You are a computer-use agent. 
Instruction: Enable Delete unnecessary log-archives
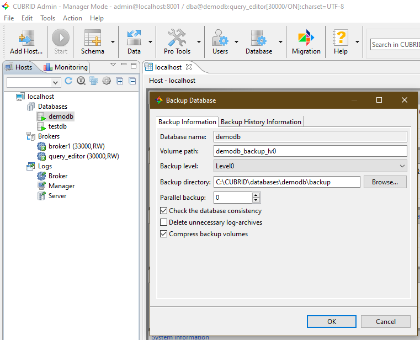tap(164, 222)
